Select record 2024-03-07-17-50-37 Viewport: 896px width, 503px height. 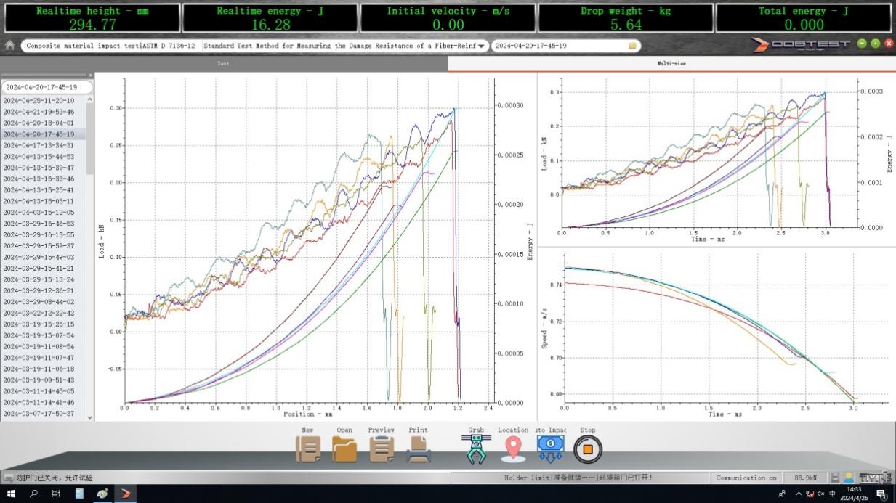click(x=44, y=414)
